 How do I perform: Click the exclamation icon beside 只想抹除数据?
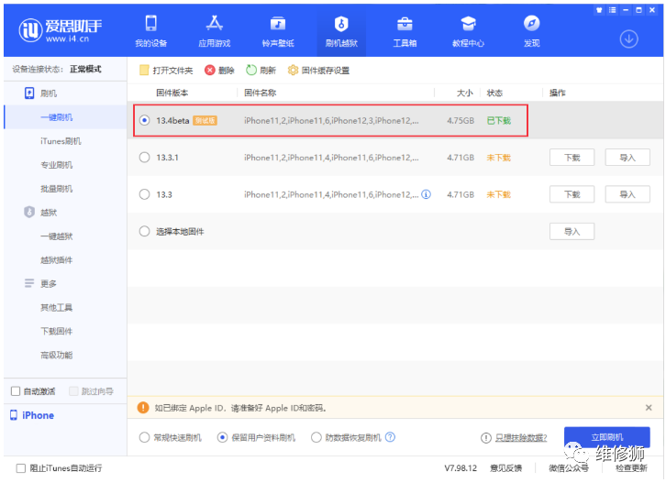pos(486,437)
